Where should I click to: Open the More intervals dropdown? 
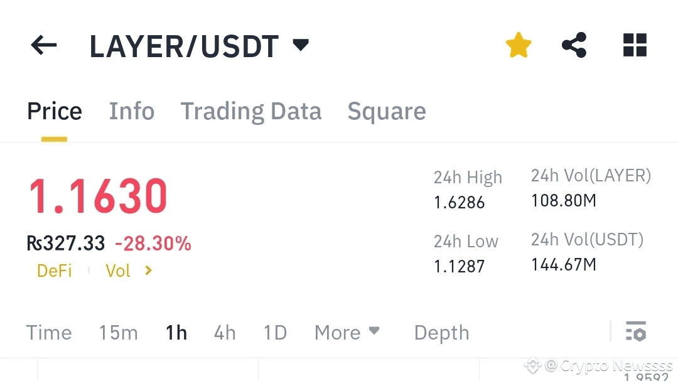coord(347,332)
